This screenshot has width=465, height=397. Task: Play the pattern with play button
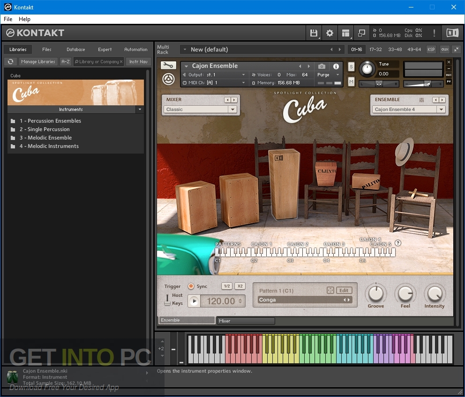(194, 301)
